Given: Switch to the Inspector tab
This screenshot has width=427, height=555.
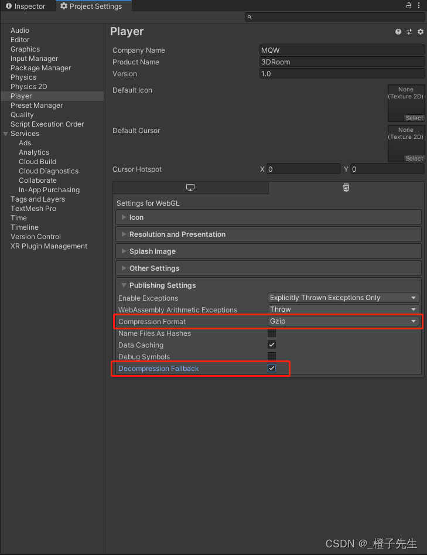Looking at the screenshot, I should click(25, 6).
